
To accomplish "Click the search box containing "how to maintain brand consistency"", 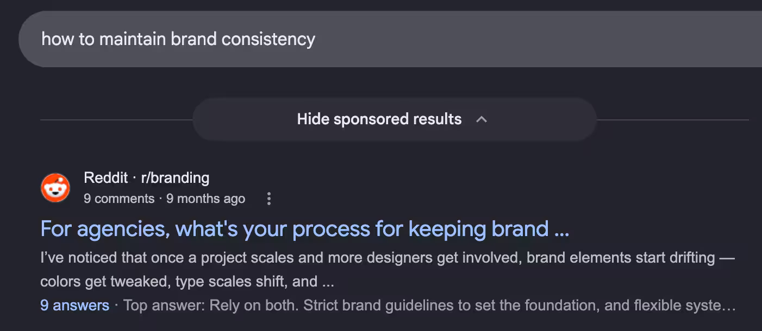I will click(x=390, y=39).
